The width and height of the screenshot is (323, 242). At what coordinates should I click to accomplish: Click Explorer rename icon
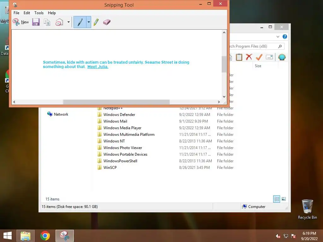pyautogui.click(x=269, y=57)
